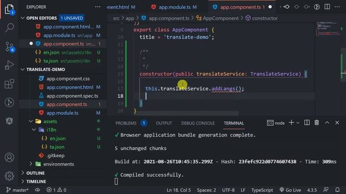Screen dimensions: 346x194
Task: Split the terminal panel
Action: 307,123
